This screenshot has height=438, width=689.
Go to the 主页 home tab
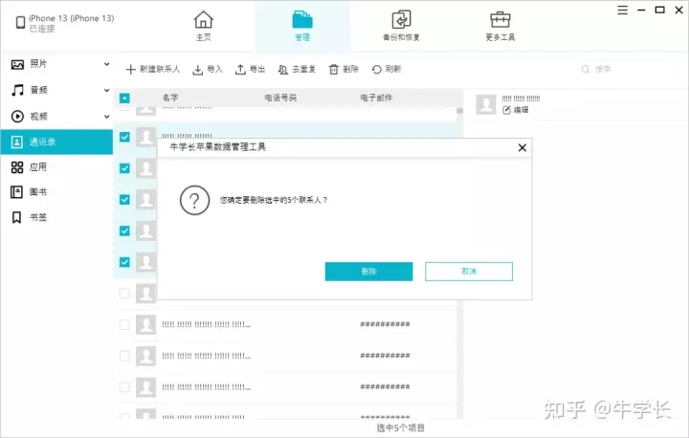coord(204,26)
